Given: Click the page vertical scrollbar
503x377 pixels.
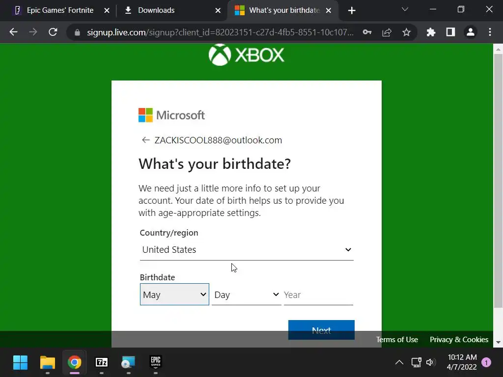Looking at the screenshot, I should coord(498,181).
